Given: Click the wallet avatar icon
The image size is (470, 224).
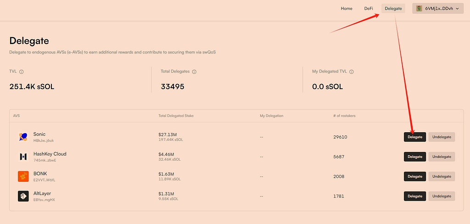Looking at the screenshot, I should (x=419, y=9).
